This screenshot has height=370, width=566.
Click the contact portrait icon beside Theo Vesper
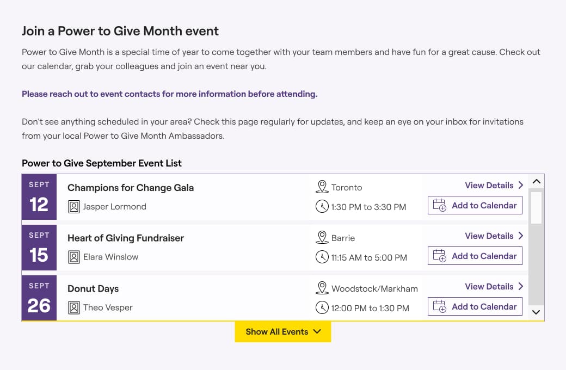click(74, 308)
